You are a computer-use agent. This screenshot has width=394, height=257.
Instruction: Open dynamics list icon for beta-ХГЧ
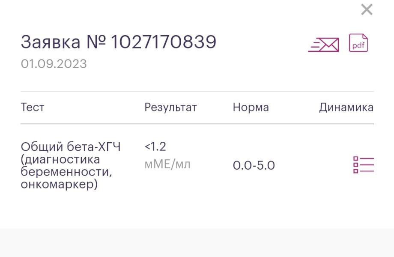[x=364, y=165]
